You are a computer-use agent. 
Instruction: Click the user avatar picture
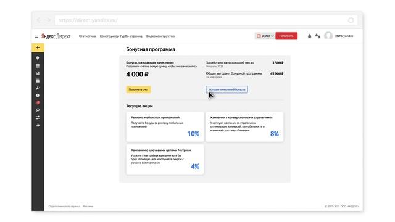click(328, 36)
